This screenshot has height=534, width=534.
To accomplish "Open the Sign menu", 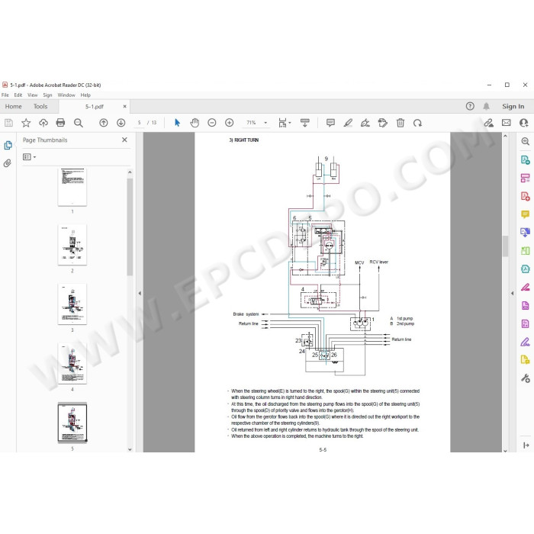I will point(47,95).
